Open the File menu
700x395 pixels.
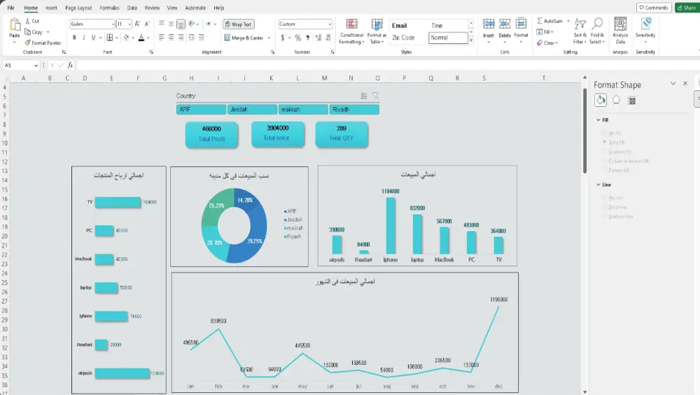point(10,8)
